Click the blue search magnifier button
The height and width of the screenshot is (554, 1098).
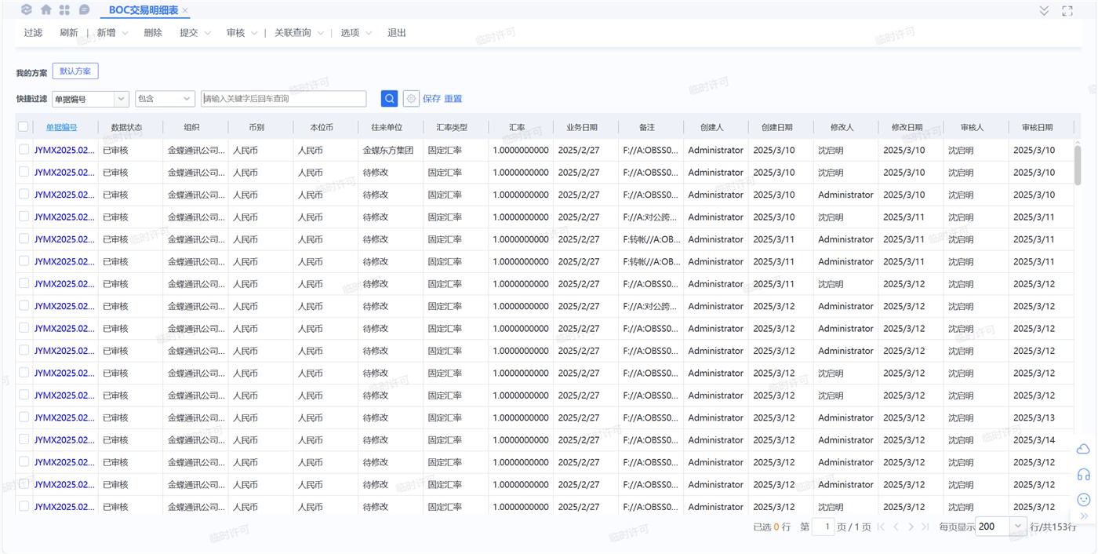389,99
